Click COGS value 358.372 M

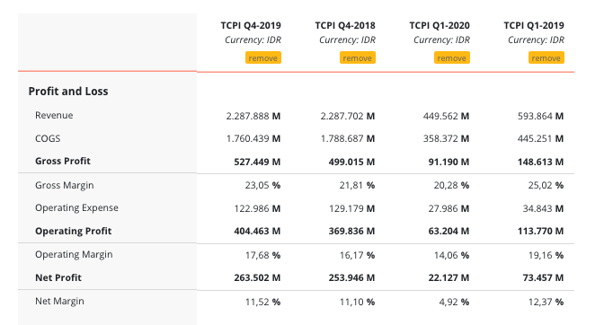446,138
